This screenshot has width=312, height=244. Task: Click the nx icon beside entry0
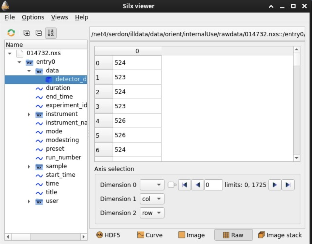pos(29,62)
